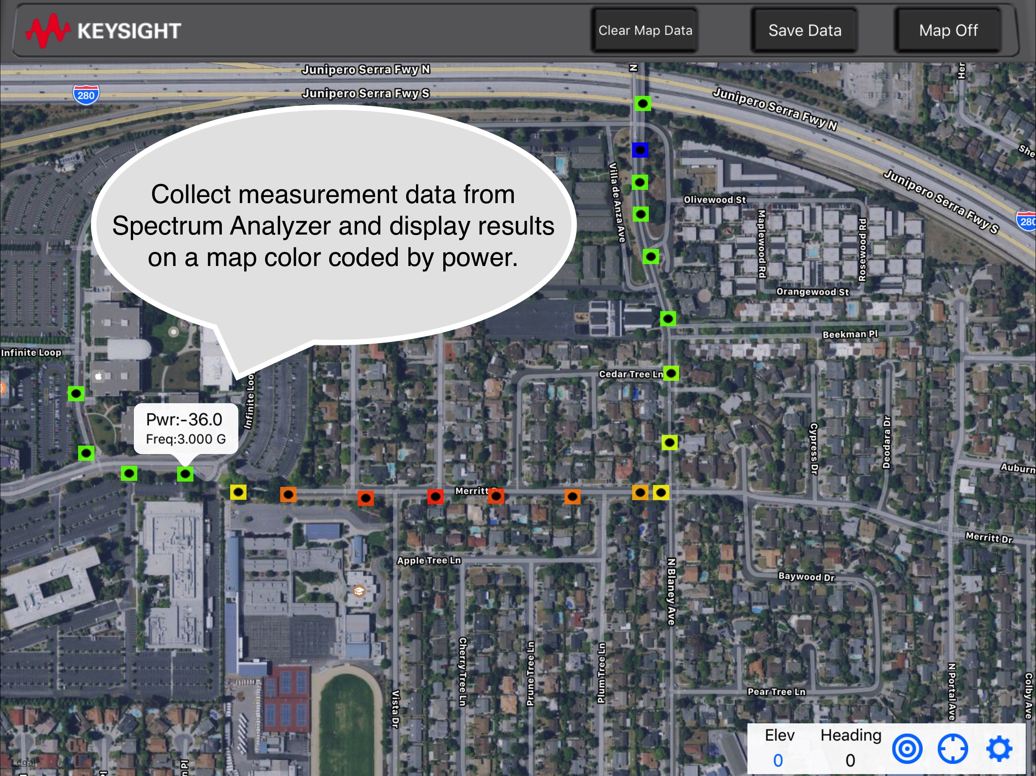Select the green marker near Beekman Pl intersection
The width and height of the screenshot is (1036, 776).
coord(668,319)
